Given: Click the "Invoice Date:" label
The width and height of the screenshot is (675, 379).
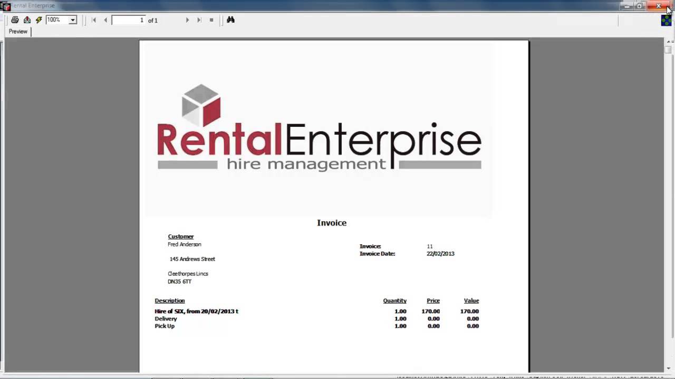Looking at the screenshot, I should pyautogui.click(x=377, y=254).
